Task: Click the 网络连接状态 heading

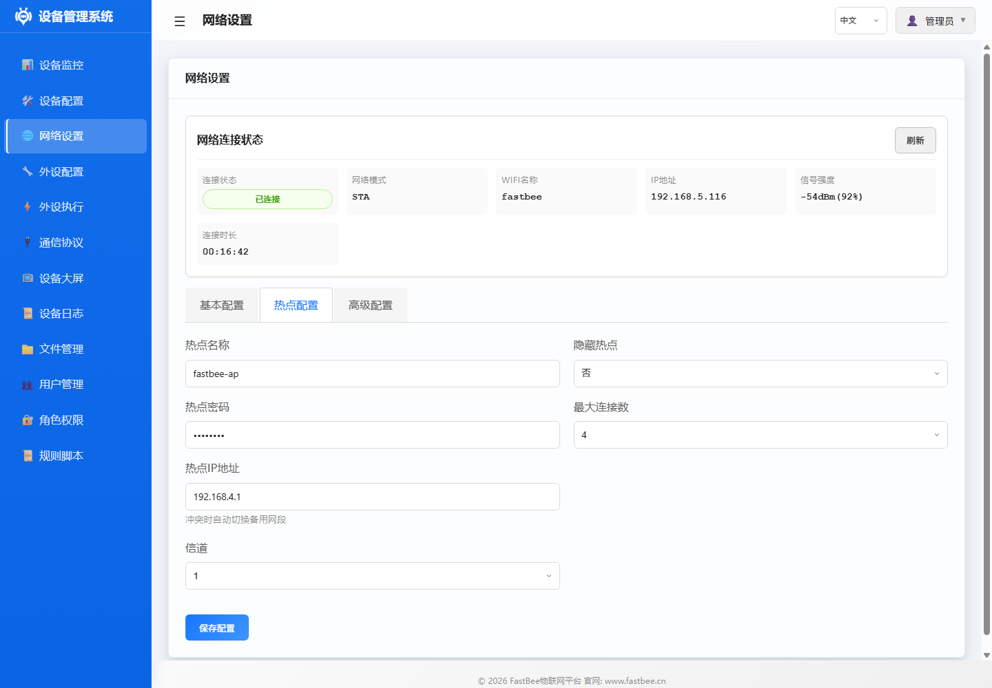Action: 230,140
